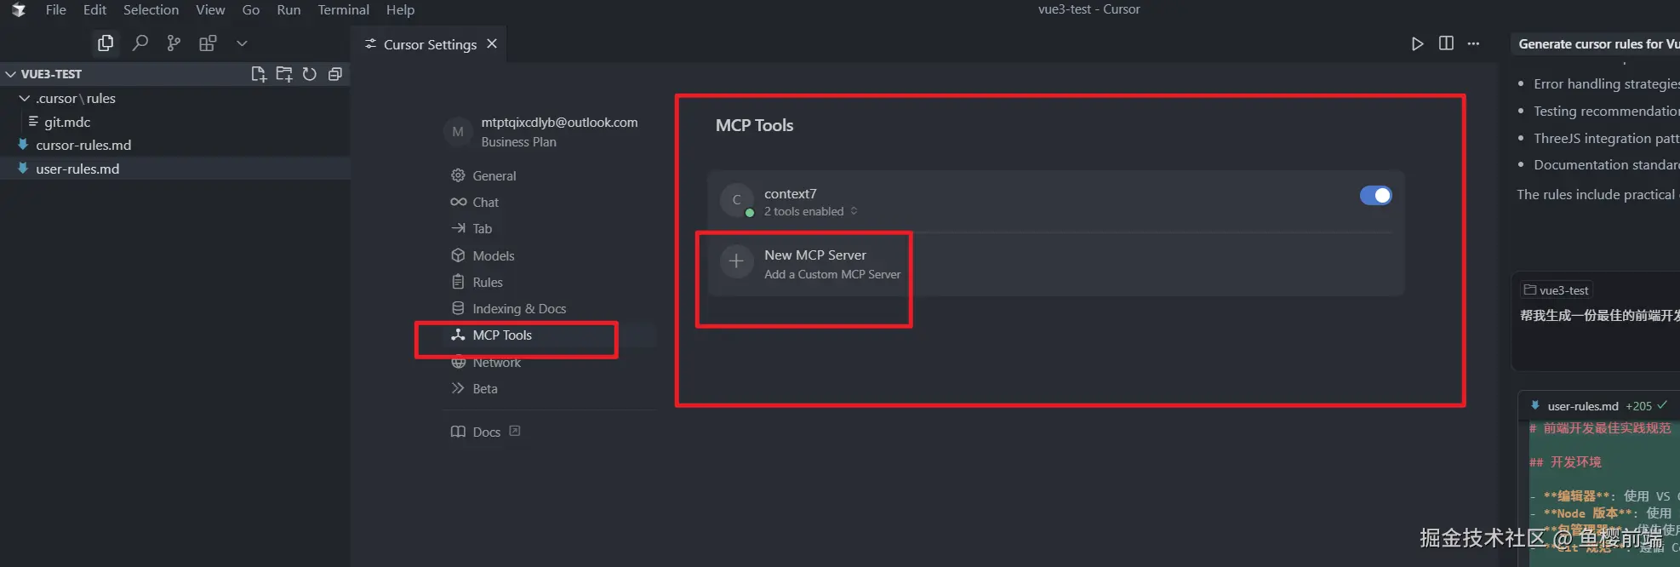Select Models in settings sidebar
The image size is (1680, 567).
coord(493,255)
